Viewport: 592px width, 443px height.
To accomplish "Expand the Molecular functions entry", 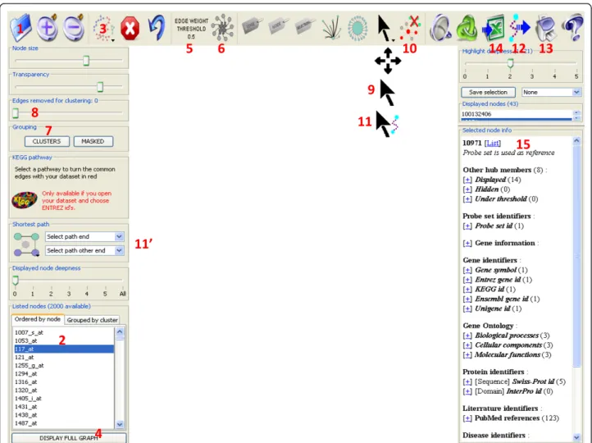I will coord(467,354).
